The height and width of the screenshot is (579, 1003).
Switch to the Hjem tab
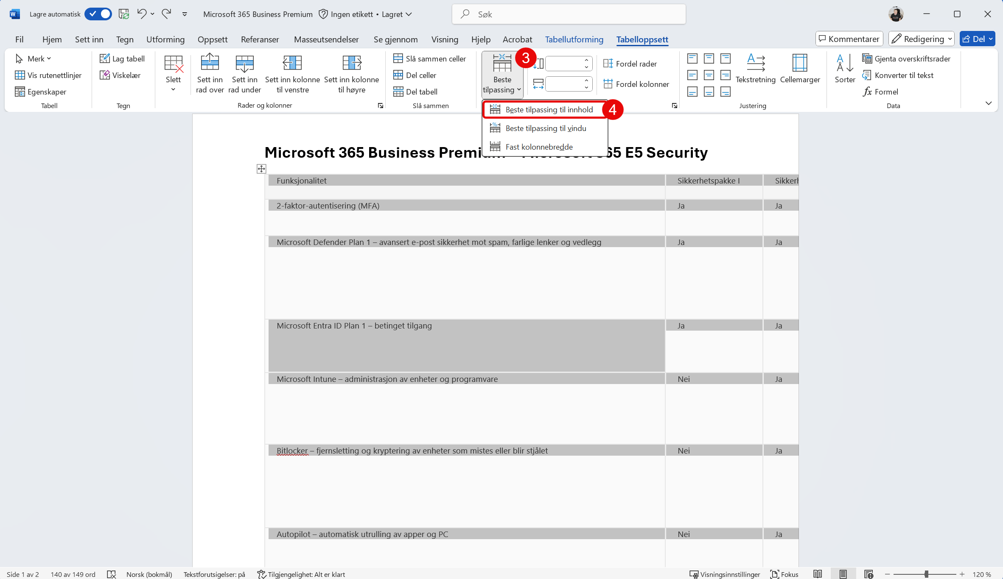[52, 39]
